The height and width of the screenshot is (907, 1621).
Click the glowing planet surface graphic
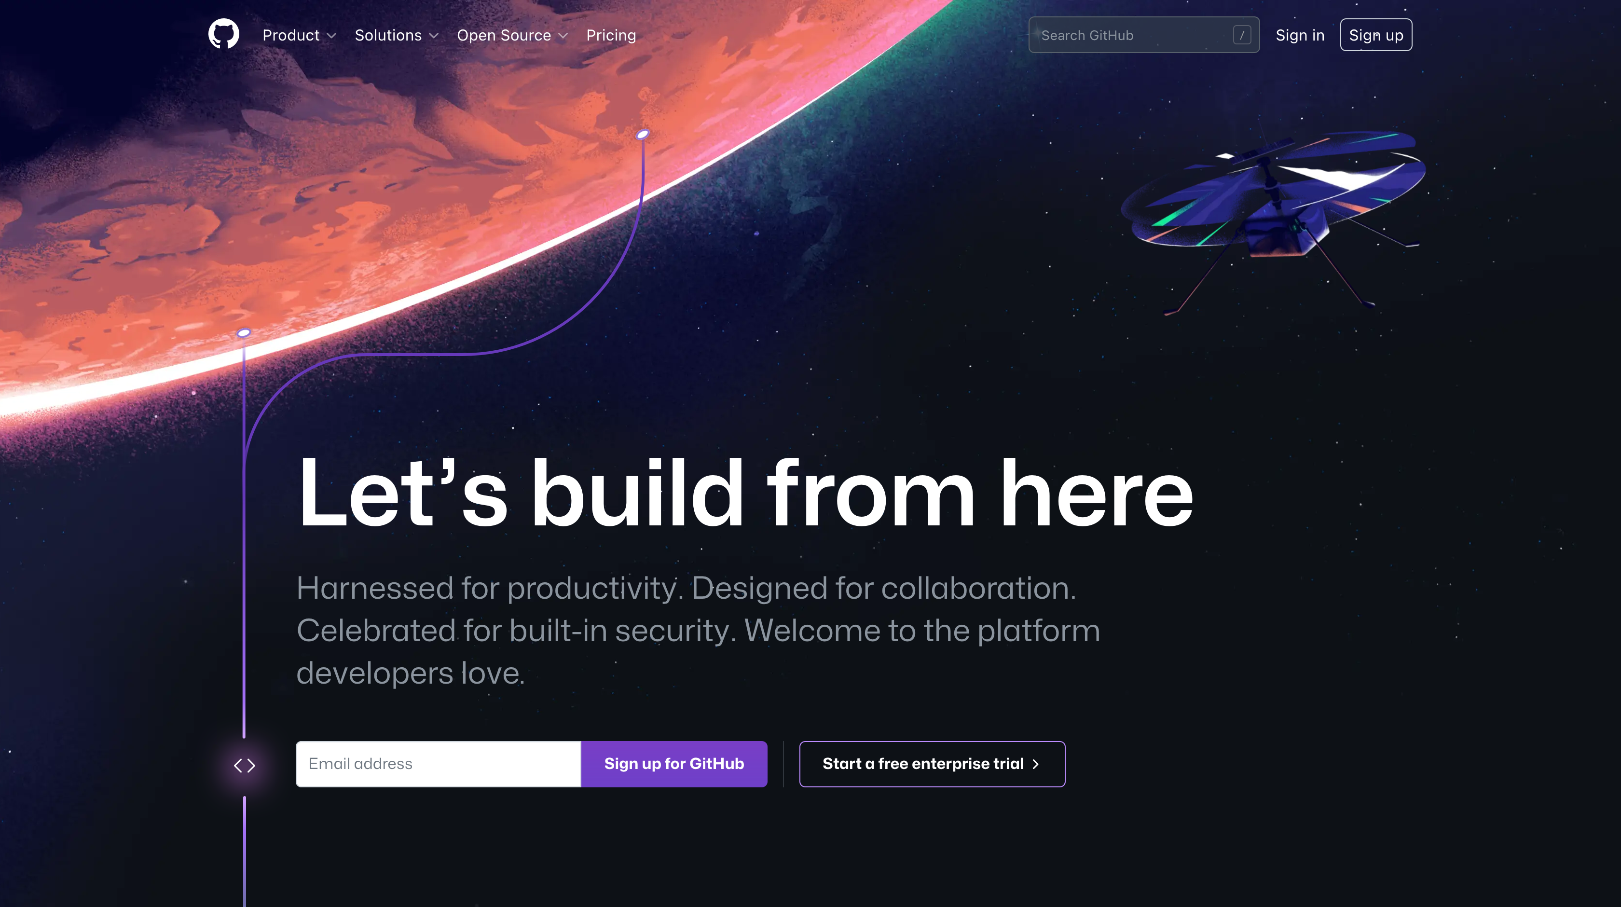point(390,222)
